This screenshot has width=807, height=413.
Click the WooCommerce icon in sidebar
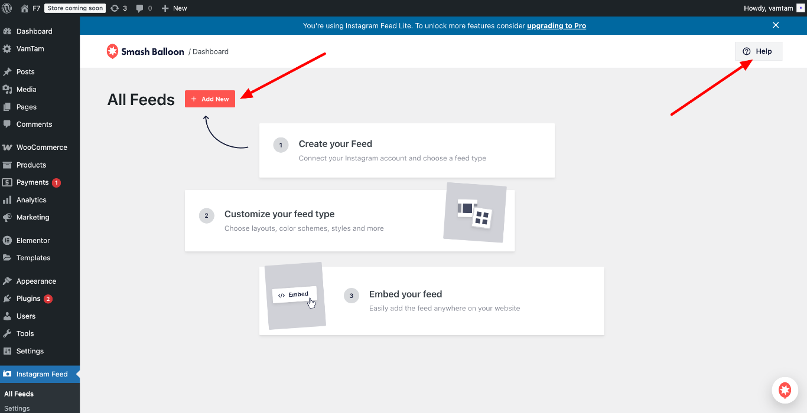[x=7, y=147]
